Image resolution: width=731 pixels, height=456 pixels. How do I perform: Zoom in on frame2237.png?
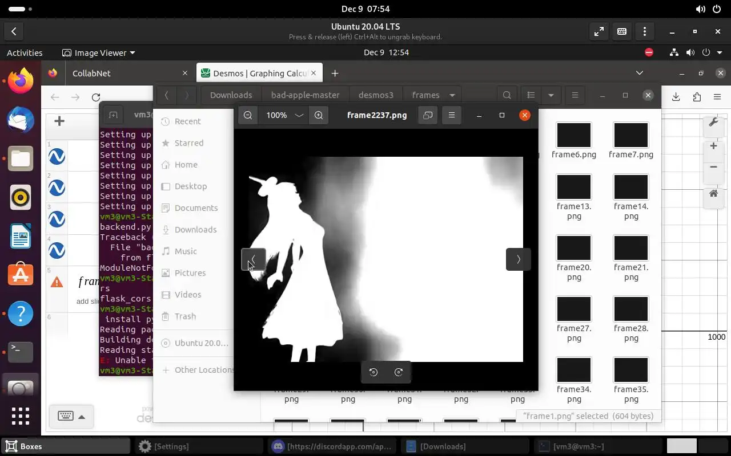click(x=319, y=115)
